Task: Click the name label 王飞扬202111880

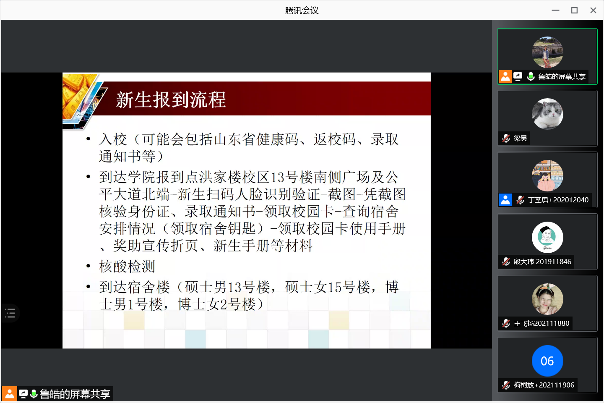Action: point(542,323)
